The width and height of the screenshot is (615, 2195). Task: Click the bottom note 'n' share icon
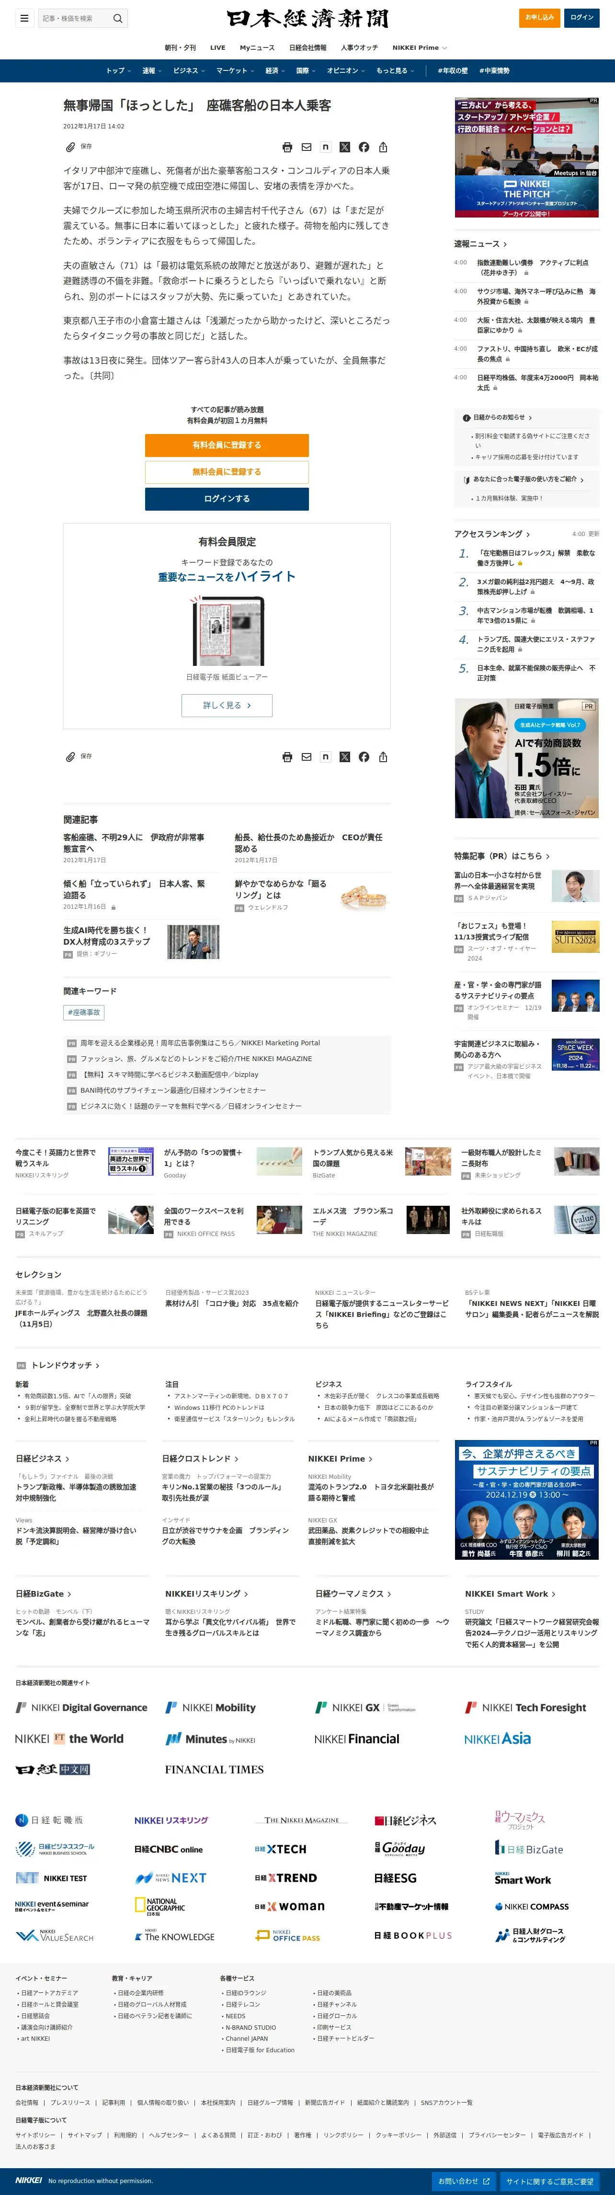point(325,757)
